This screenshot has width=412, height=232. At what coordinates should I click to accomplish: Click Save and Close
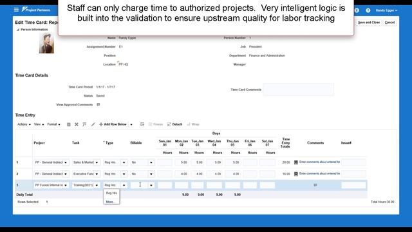point(369,23)
